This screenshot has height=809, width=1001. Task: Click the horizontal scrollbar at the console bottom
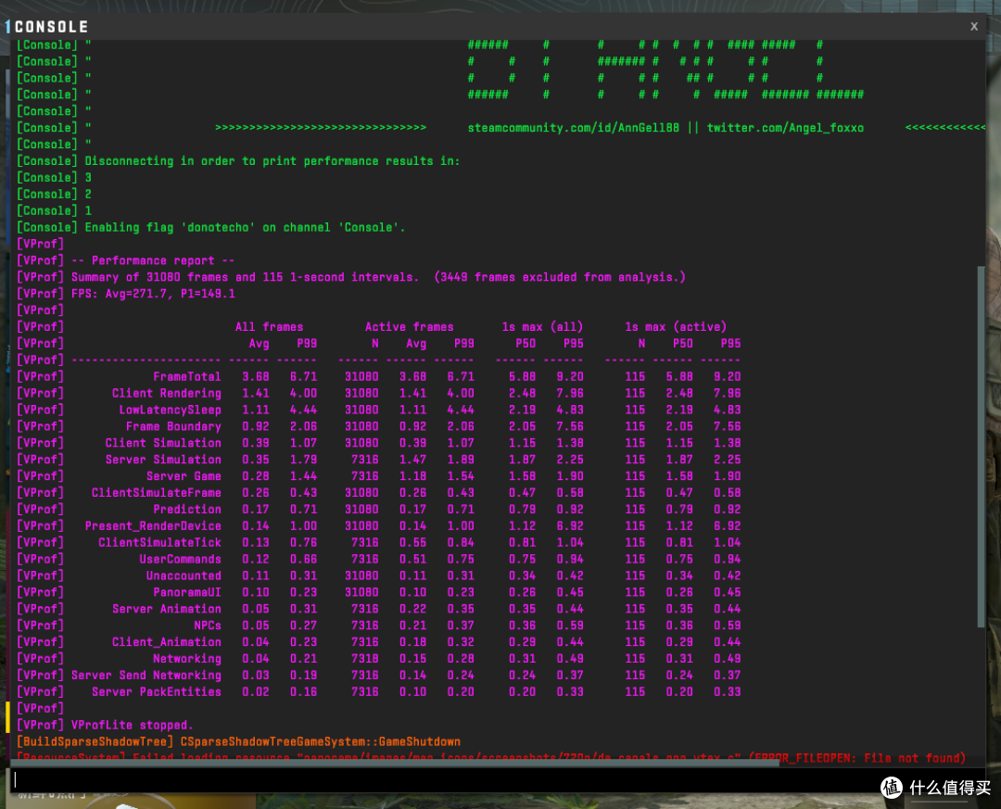coord(395,763)
